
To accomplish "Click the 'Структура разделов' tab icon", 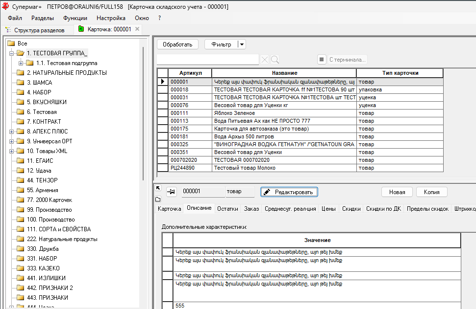I will (x=8, y=30).
